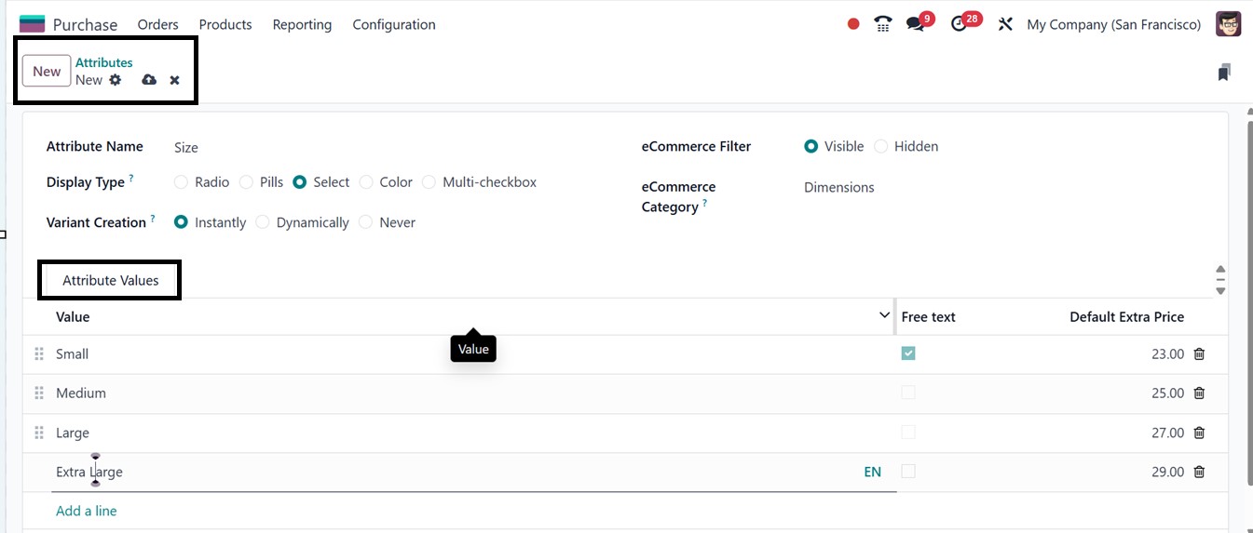Open the activities clock icon
The image size is (1253, 533).
[x=960, y=24]
